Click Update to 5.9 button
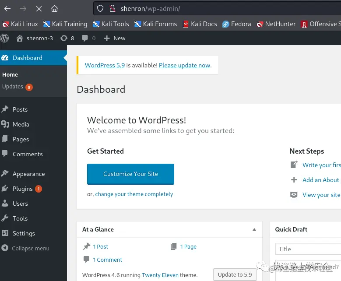This screenshot has width=341, height=281. (x=235, y=275)
